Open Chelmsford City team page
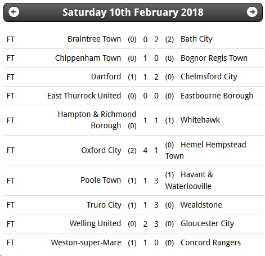265x256 pixels. [x=209, y=77]
